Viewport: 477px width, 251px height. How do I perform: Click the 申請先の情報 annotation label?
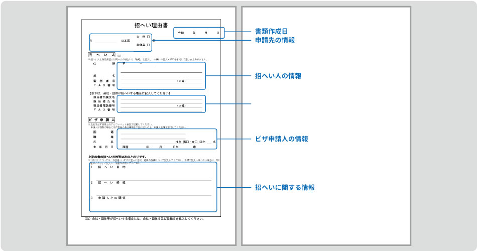(x=275, y=40)
